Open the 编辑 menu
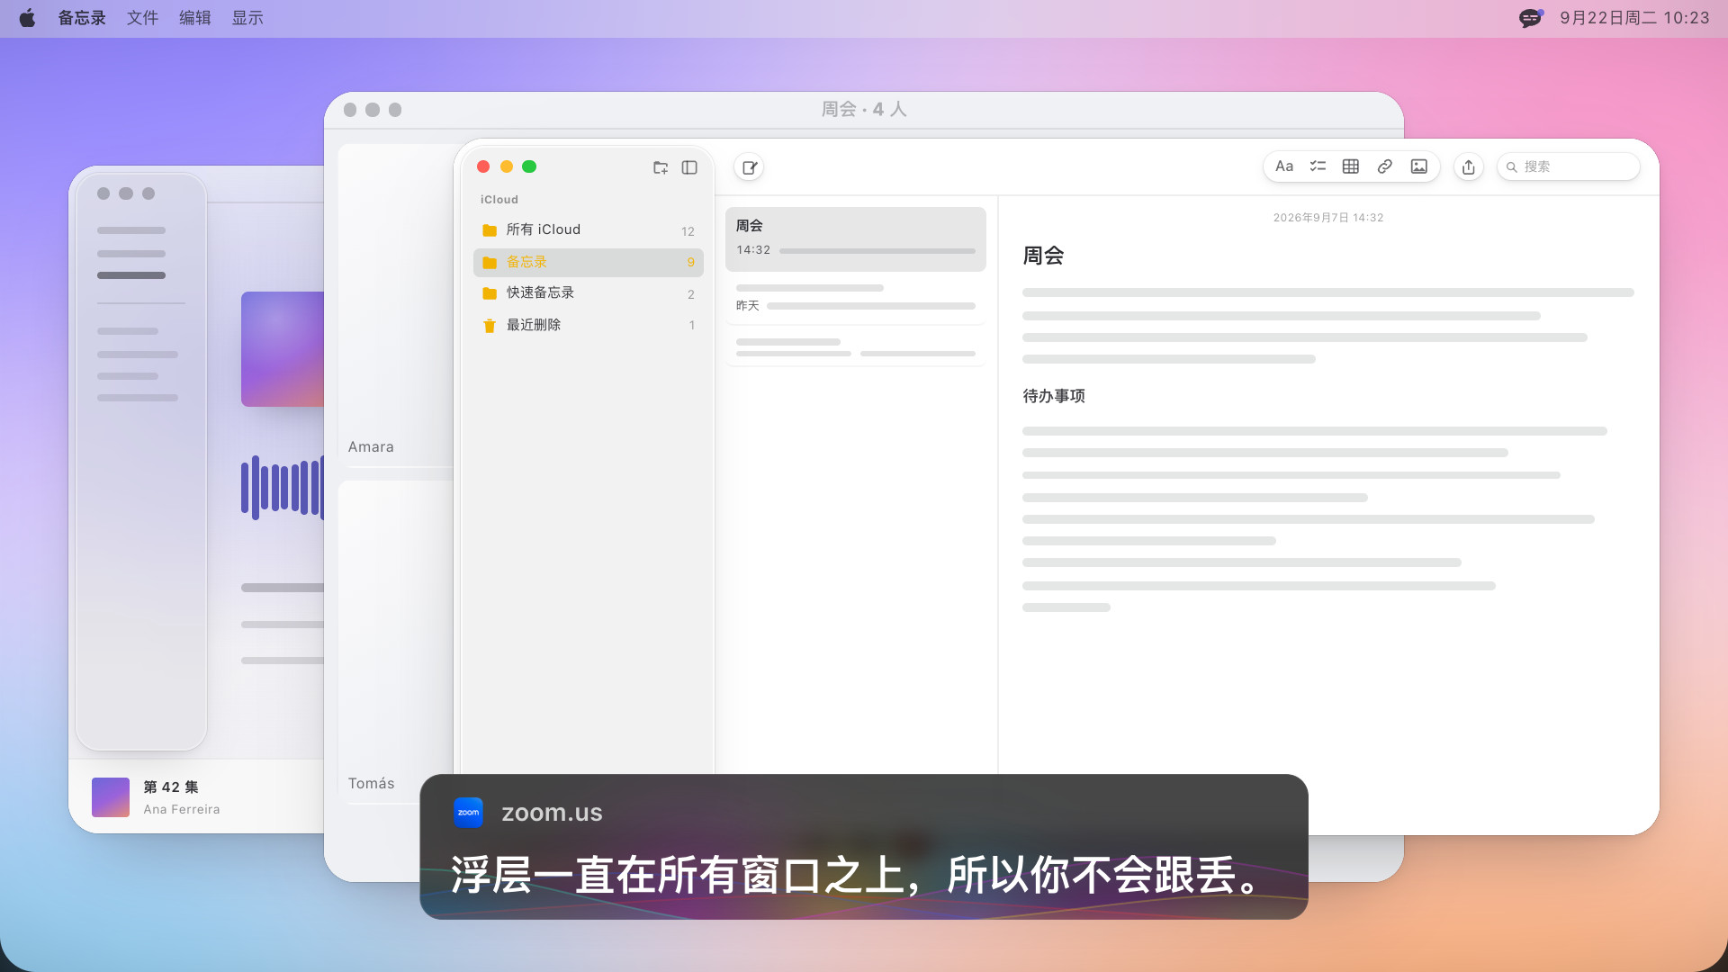Screen dimensions: 1728x972 (x=194, y=18)
